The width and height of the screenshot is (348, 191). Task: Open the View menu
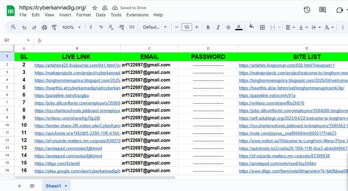pos(49,15)
